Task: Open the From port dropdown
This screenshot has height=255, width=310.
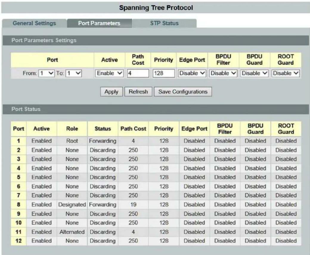Action: (x=46, y=73)
